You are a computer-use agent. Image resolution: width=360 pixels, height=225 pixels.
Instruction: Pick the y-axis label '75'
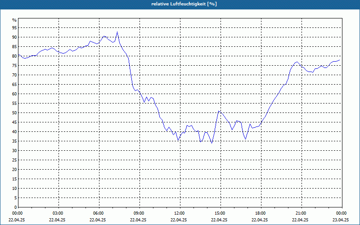click(14, 65)
